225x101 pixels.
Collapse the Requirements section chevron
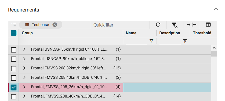point(216,9)
